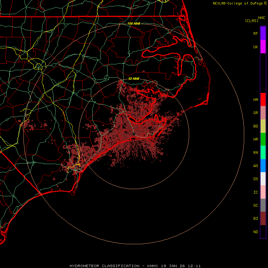The image size is (268, 268).
Task: Click the RA light green legend swatch
Action: pos(263,152)
